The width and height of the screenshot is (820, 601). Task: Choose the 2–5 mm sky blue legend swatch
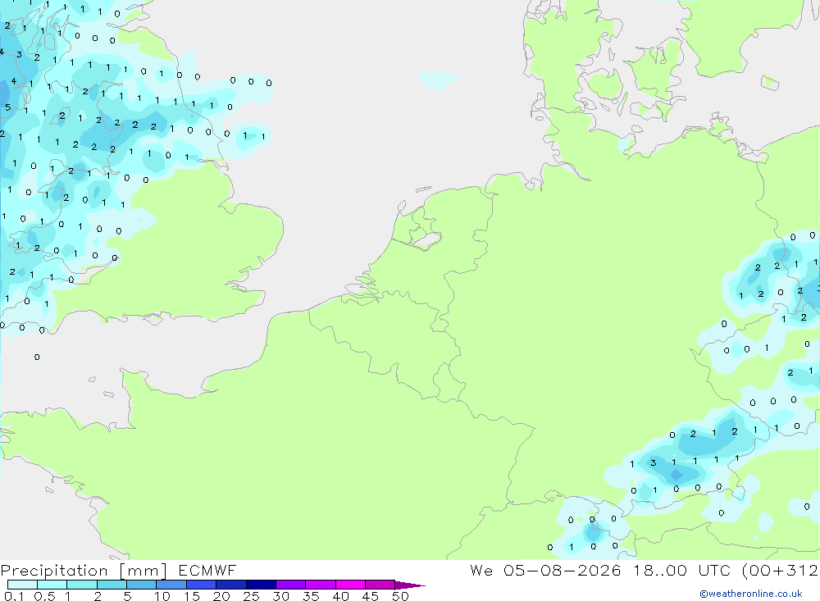(112, 585)
